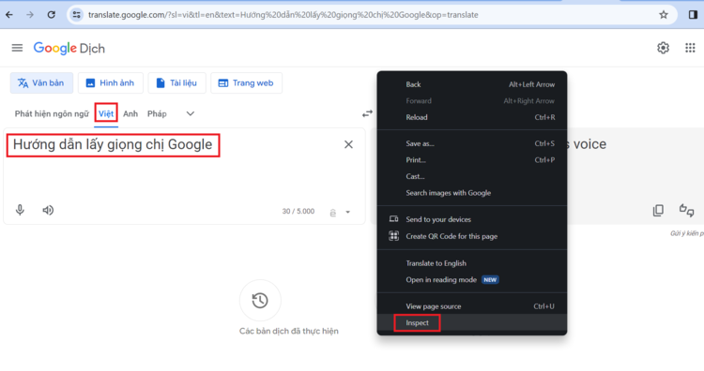This screenshot has height=371, width=704.
Task: Open the hamburger main menu
Action: pyautogui.click(x=17, y=48)
